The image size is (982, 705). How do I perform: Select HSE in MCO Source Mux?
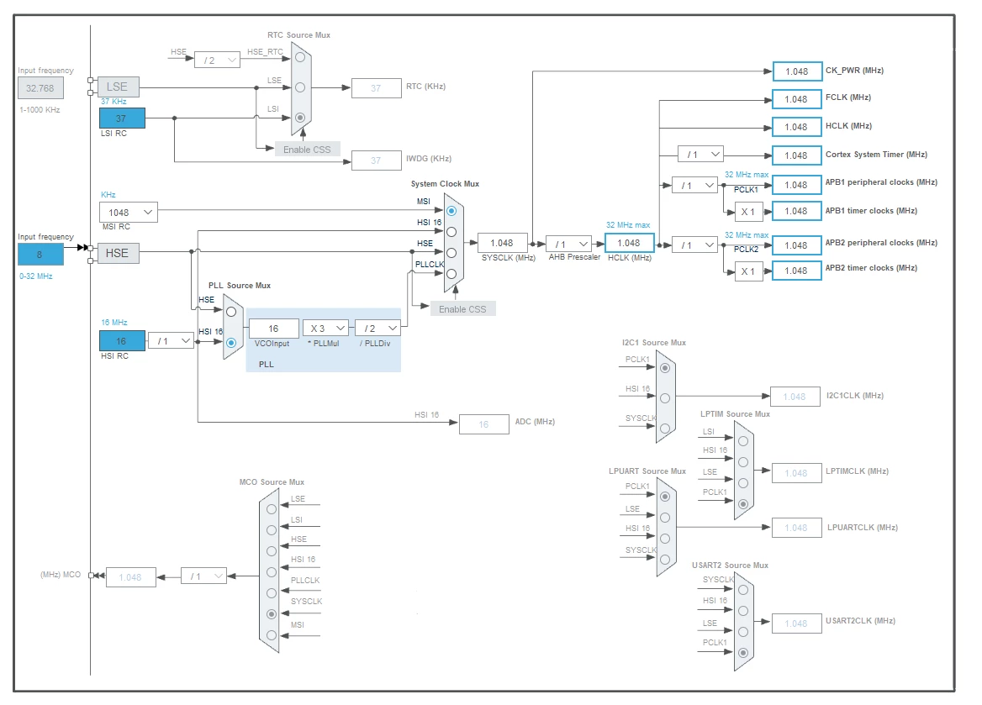(x=272, y=551)
